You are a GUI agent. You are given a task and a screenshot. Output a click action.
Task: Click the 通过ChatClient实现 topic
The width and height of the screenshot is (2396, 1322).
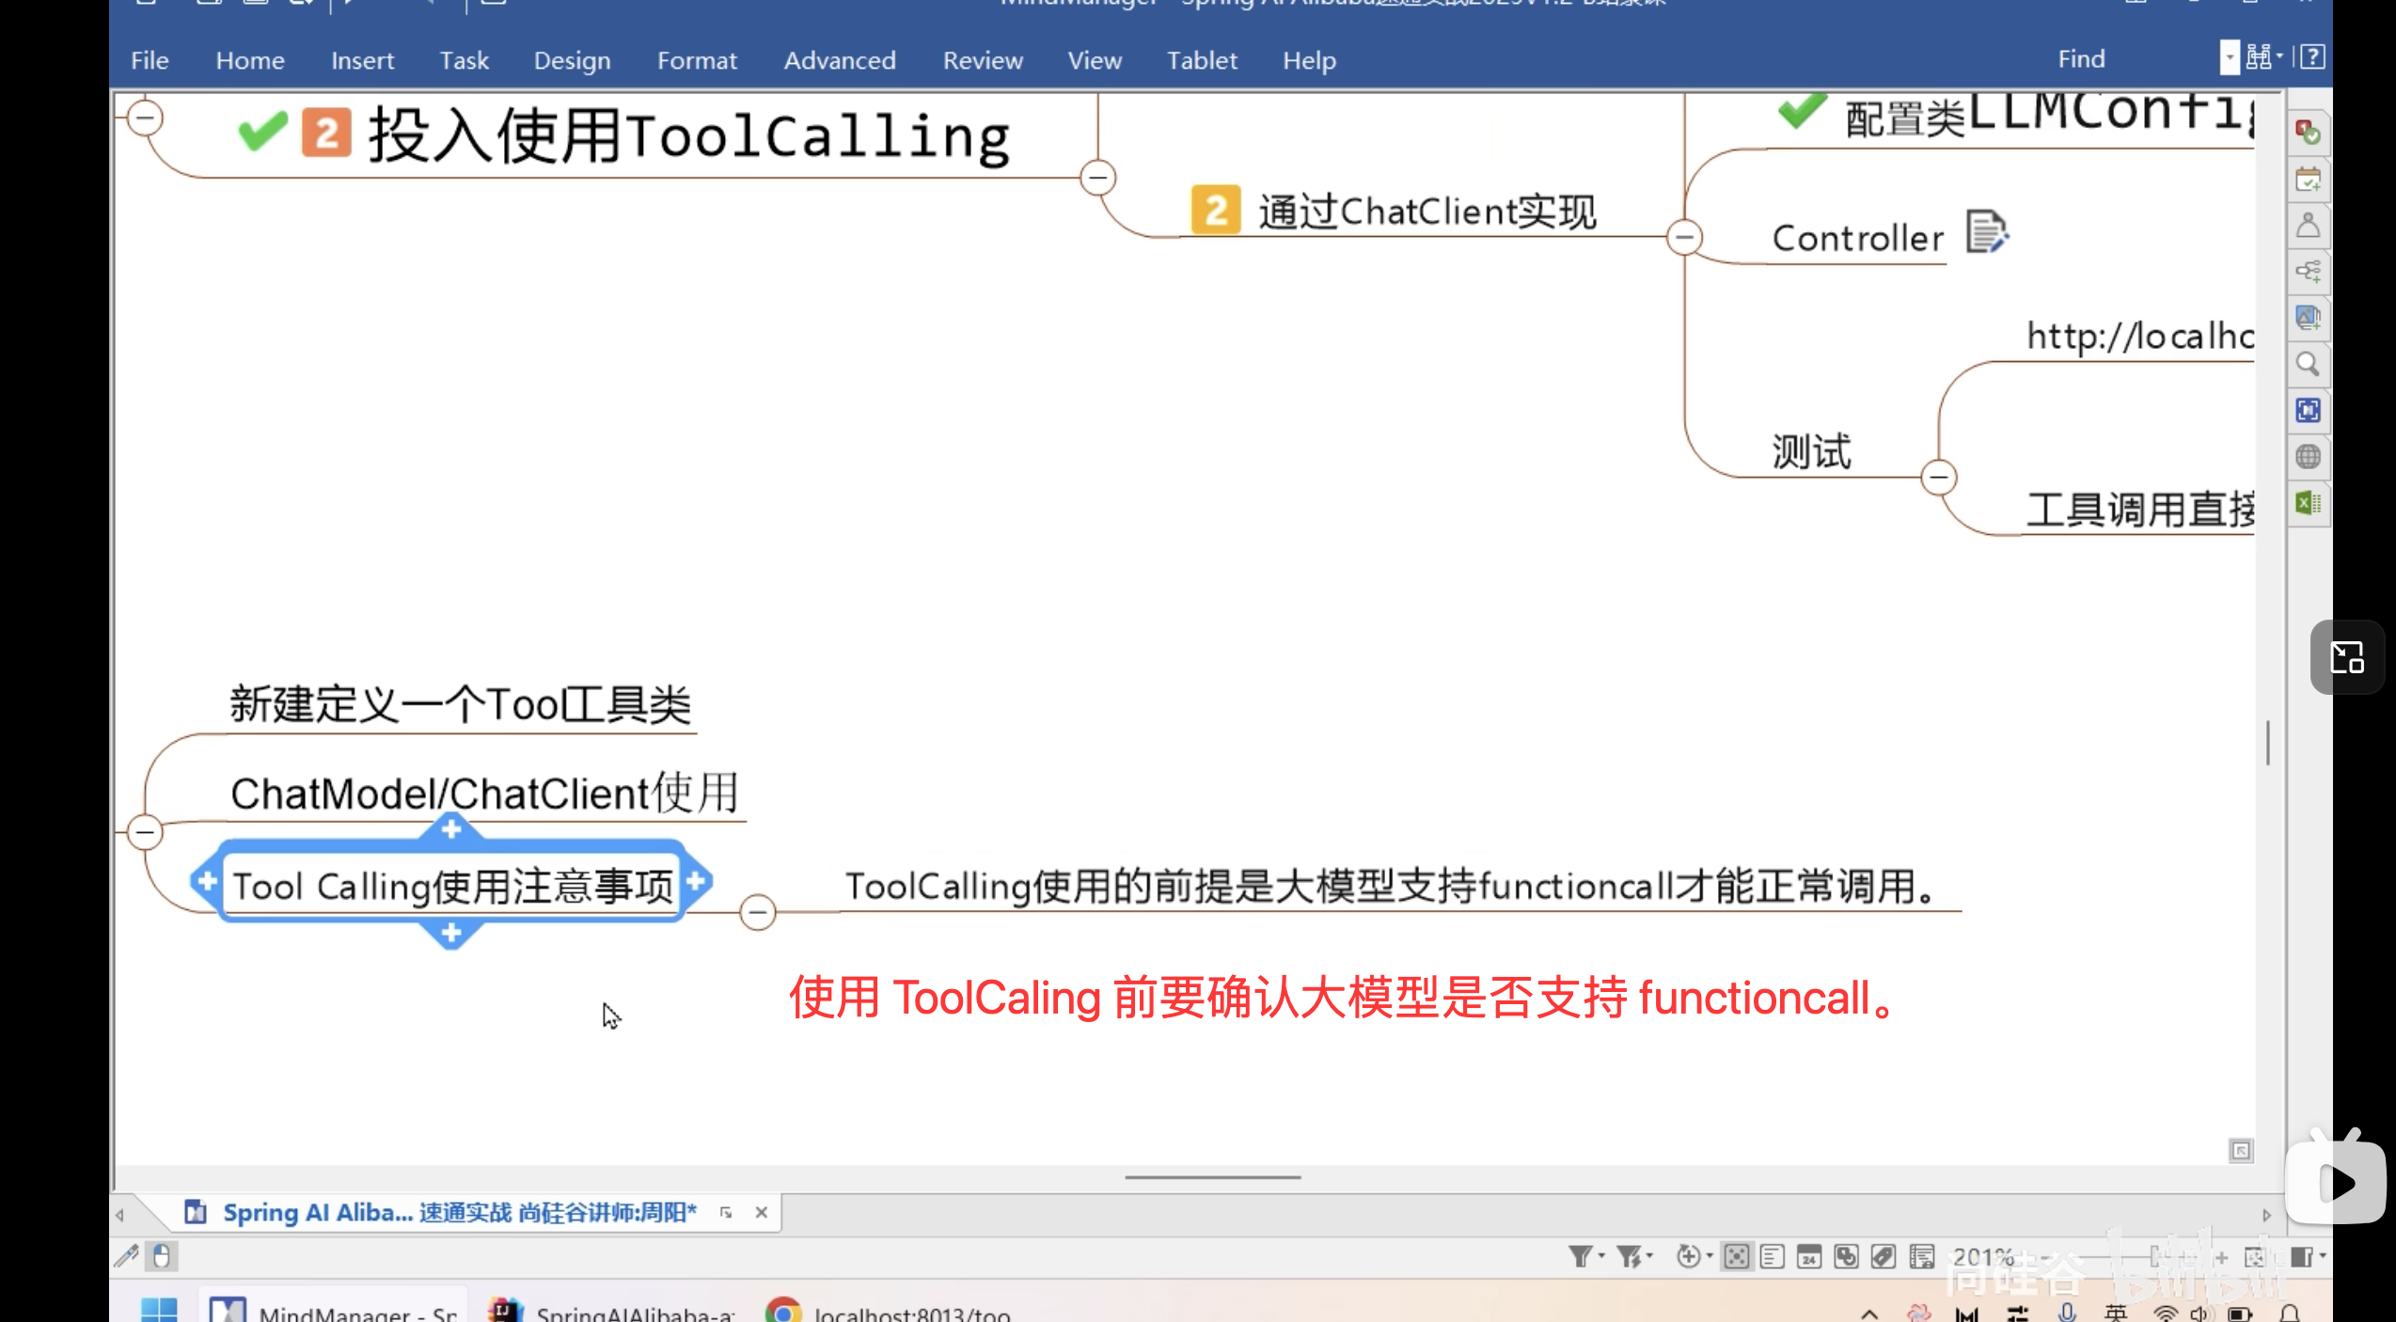[x=1427, y=212]
